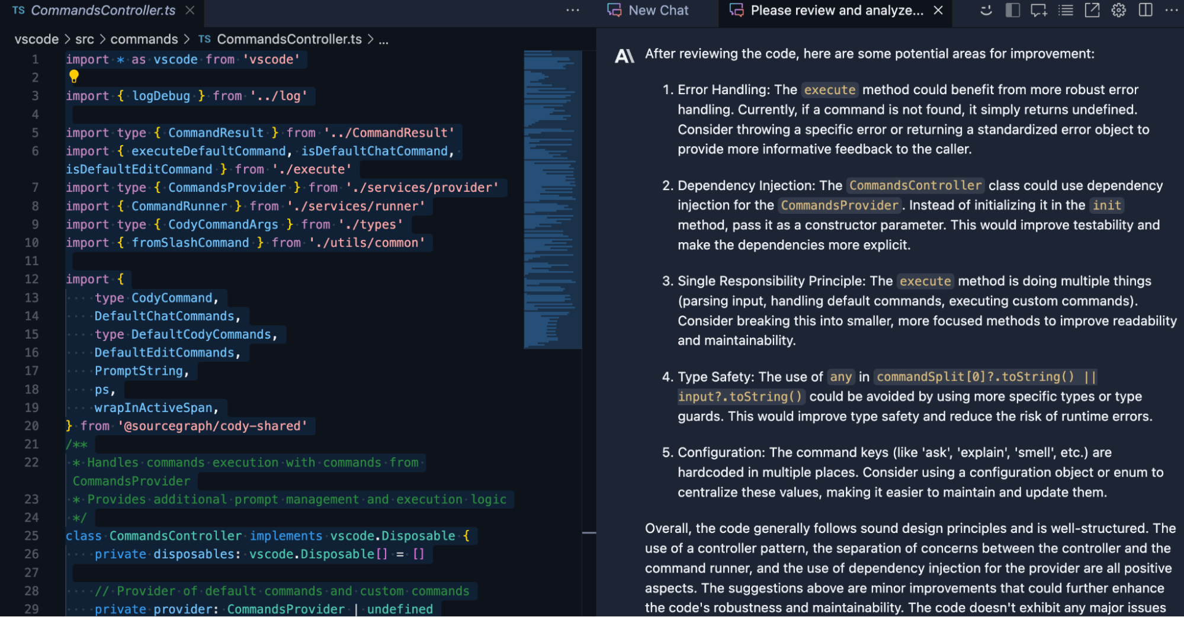1184x617 pixels.
Task: Click the 'execute' code chip in Error Handling
Action: (830, 90)
